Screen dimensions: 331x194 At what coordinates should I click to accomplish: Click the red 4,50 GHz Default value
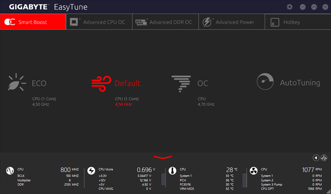click(x=123, y=104)
